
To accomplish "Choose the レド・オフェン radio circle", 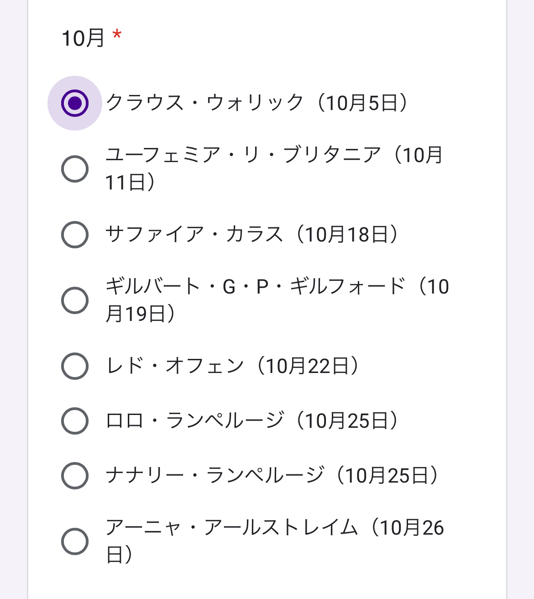I will [x=75, y=366].
